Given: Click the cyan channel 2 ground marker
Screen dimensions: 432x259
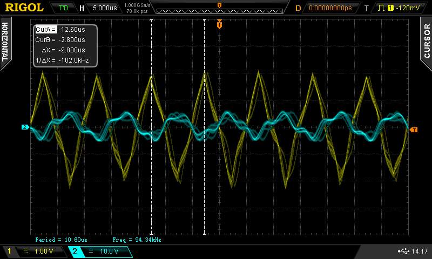Looking at the screenshot, I should pyautogui.click(x=25, y=127).
